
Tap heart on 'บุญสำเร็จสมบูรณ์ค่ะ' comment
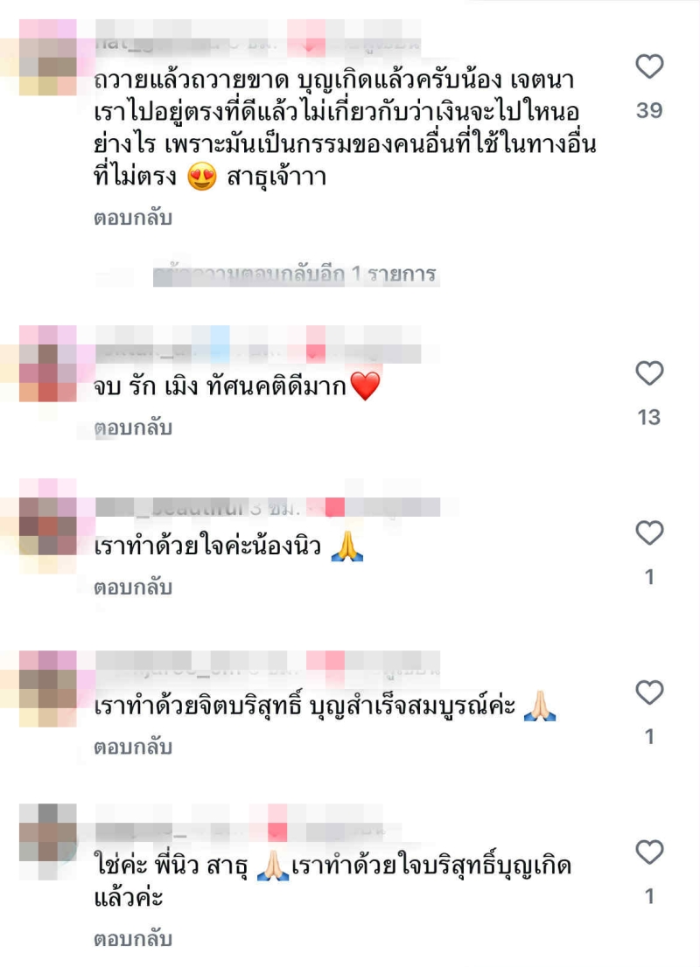649,692
